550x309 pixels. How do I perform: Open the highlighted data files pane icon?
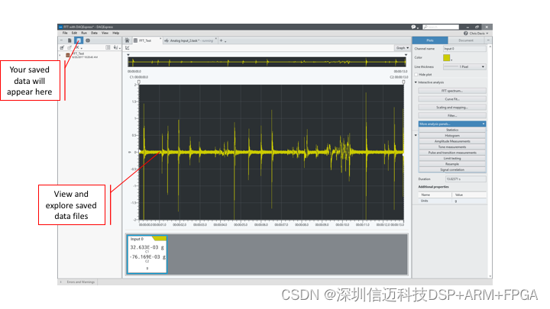[79, 40]
